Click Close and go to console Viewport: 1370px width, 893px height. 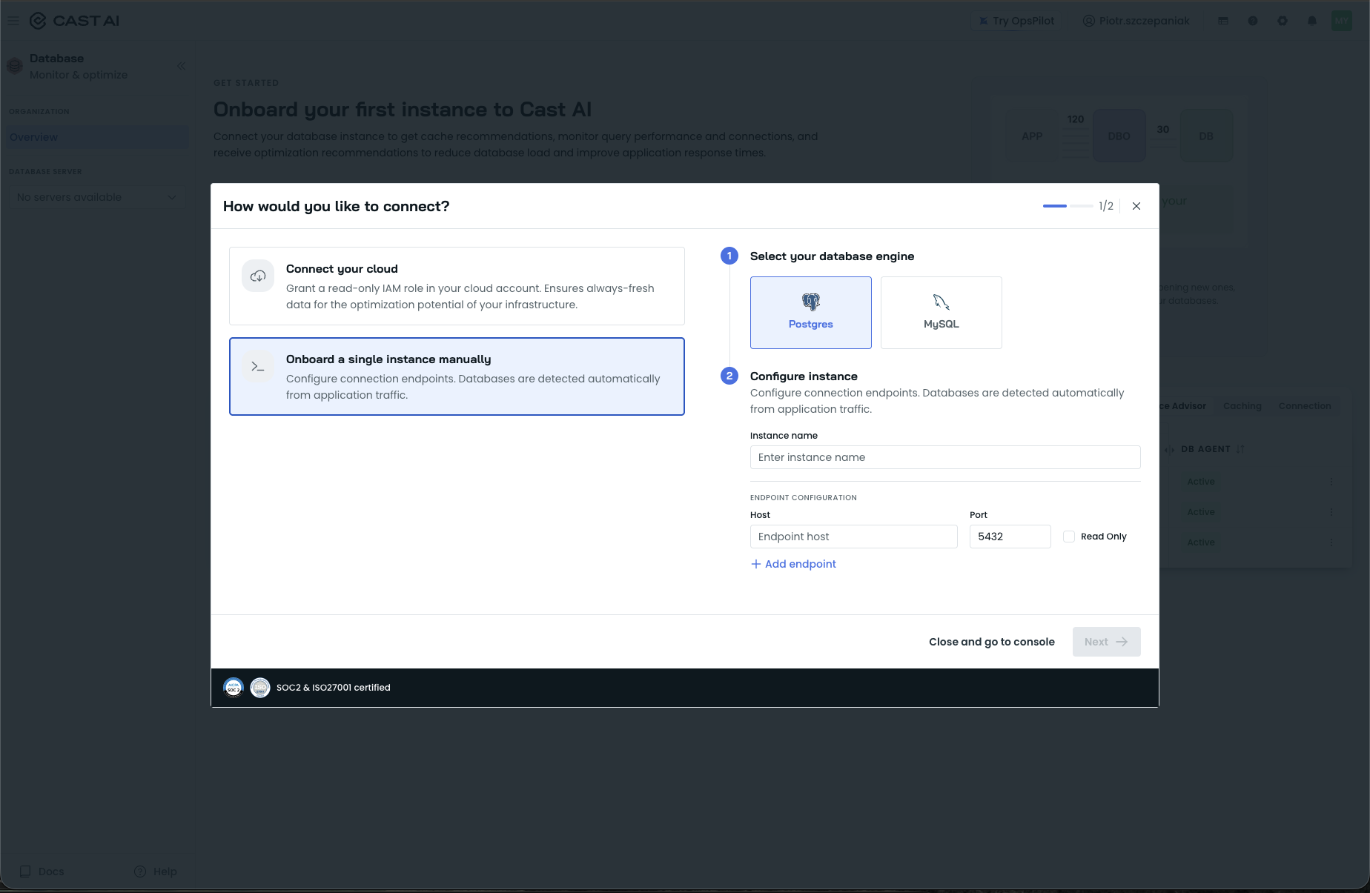click(x=992, y=642)
